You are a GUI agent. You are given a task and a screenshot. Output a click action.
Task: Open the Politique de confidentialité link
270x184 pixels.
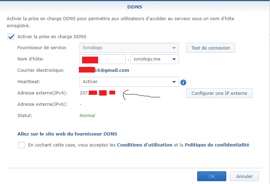point(217,145)
